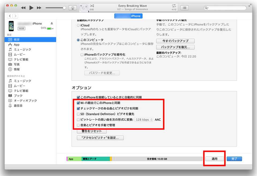
Task: Click バックアップを復元…
Action: click(175, 47)
